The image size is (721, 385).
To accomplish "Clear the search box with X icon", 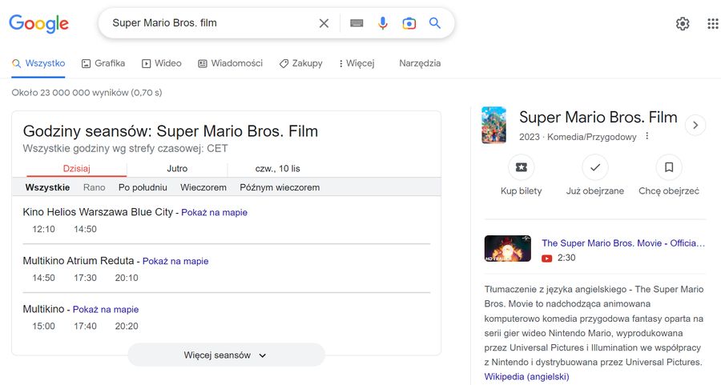I will 324,23.
